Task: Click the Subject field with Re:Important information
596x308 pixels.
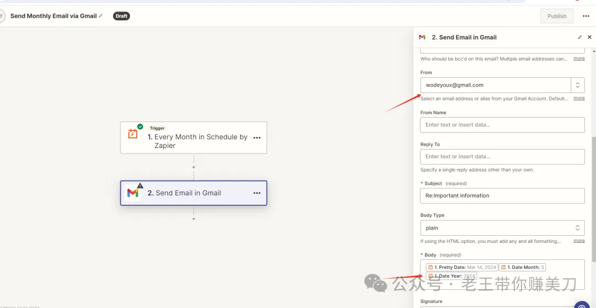Action: click(x=502, y=196)
